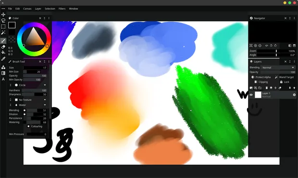Select the Move tool
298x178 pixels.
3,14
